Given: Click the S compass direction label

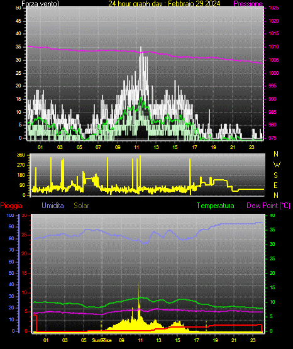Looking at the screenshot, I should click(275, 175).
